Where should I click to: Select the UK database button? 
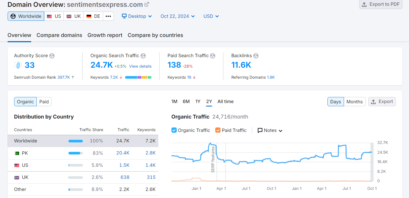click(x=74, y=16)
